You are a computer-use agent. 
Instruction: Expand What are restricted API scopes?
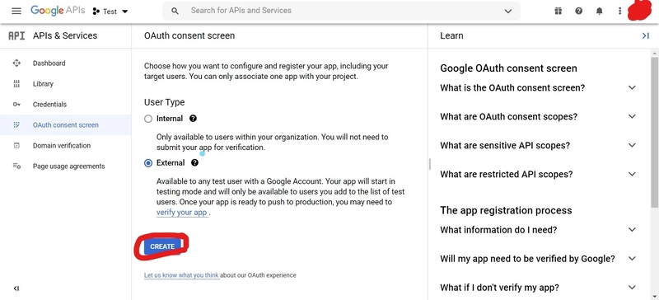pos(538,174)
